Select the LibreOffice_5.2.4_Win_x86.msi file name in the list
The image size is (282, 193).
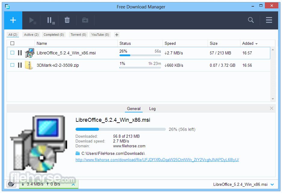66,53
